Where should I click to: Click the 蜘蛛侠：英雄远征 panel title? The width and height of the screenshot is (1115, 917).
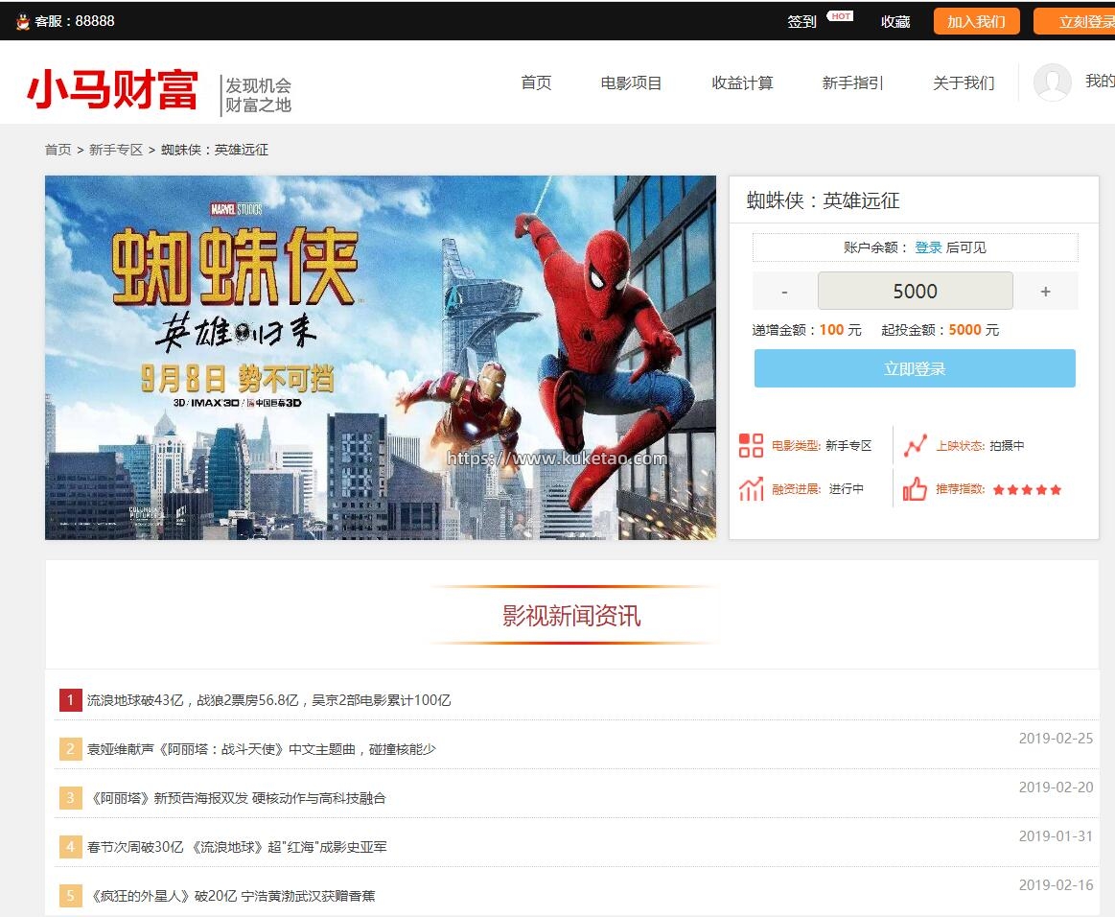[823, 200]
